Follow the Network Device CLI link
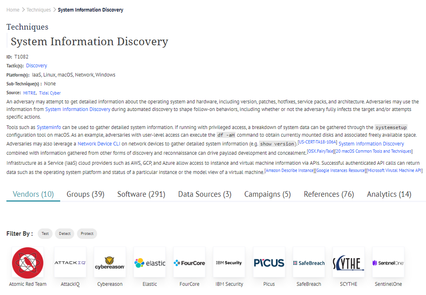 [x=98, y=143]
